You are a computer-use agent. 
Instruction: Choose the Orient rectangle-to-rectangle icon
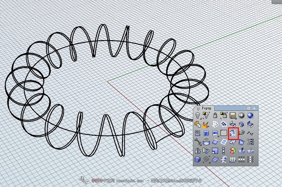[206, 151]
